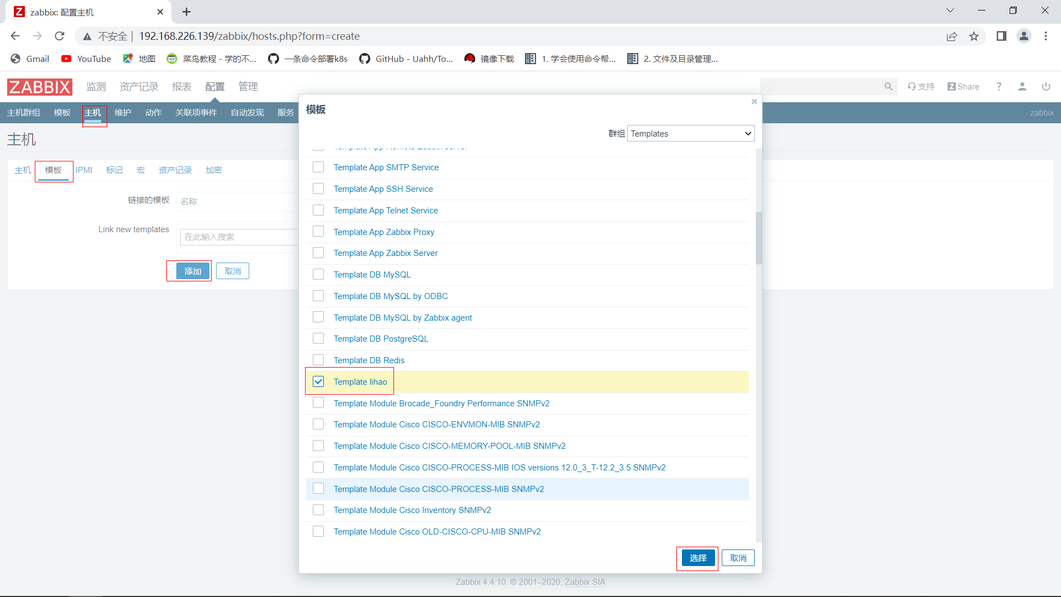Check Template App SSH Service checkbox
This screenshot has height=597, width=1061.
coord(318,188)
